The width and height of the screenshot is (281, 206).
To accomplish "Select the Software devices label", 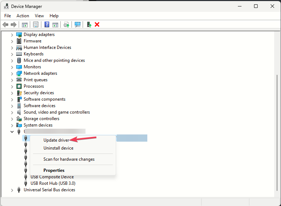I will pyautogui.click(x=40, y=106).
